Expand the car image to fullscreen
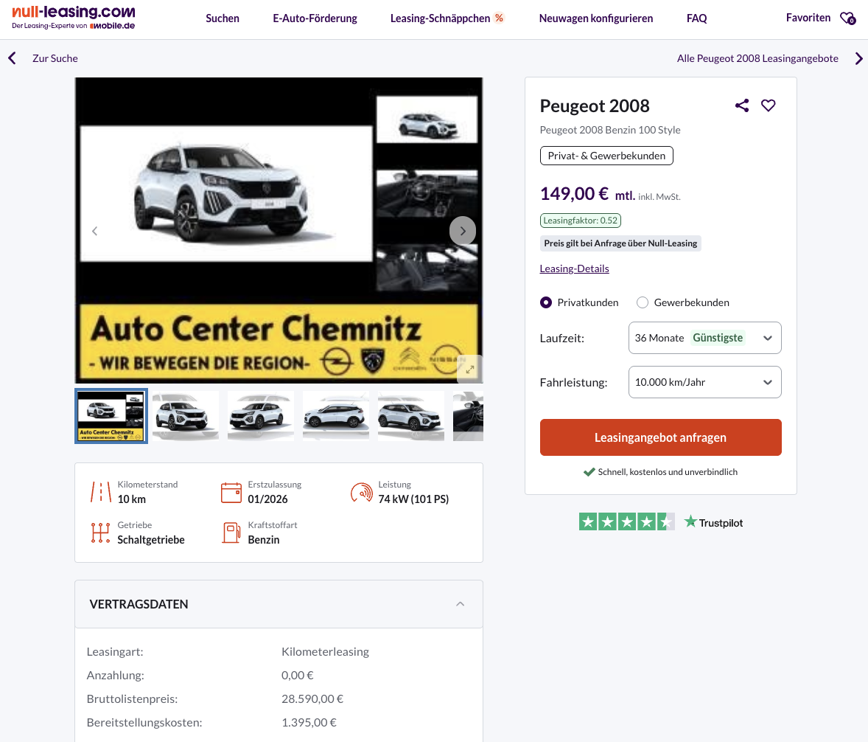This screenshot has width=868, height=742. (x=469, y=369)
